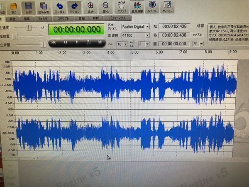Click the 終 end time field

tap(174, 35)
